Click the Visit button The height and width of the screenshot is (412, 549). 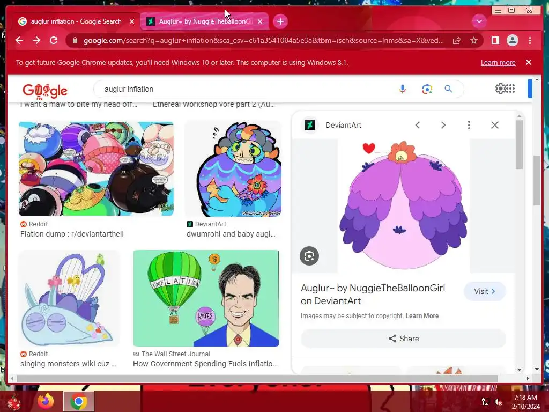[485, 291]
